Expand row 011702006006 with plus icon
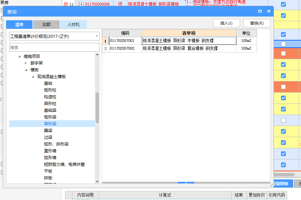 [81, 4]
